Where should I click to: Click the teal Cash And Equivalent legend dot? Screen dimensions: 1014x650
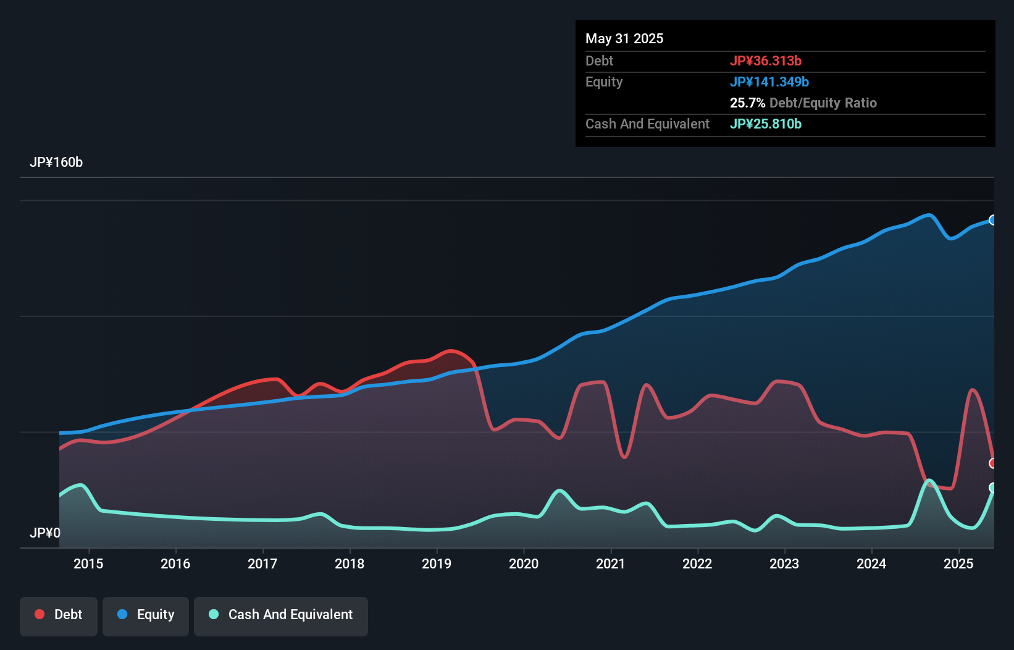[212, 614]
